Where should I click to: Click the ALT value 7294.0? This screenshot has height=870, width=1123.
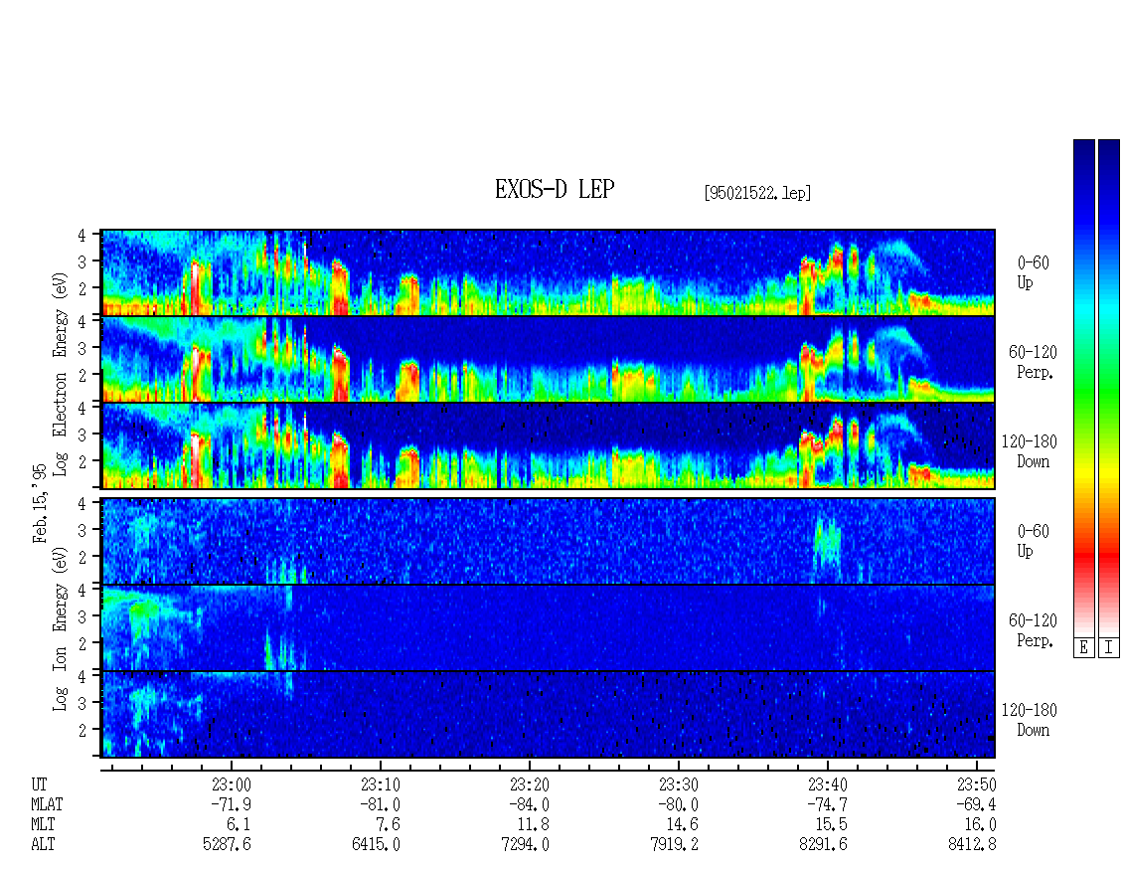pos(525,845)
